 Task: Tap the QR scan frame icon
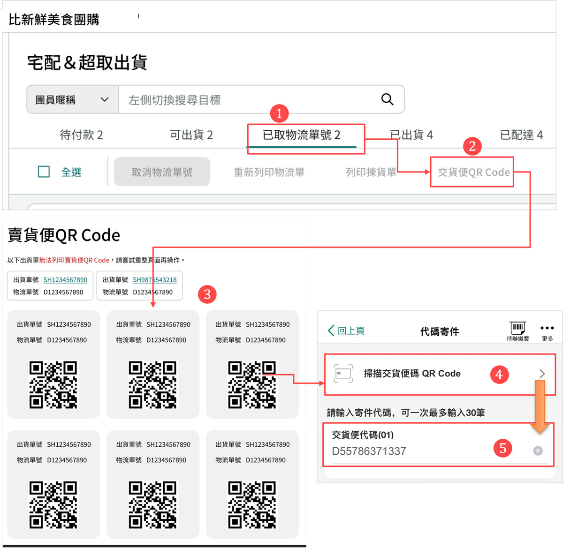click(x=343, y=374)
